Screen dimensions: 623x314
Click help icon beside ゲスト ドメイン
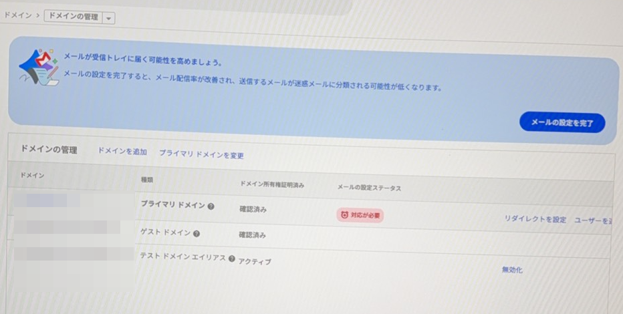coord(197,234)
